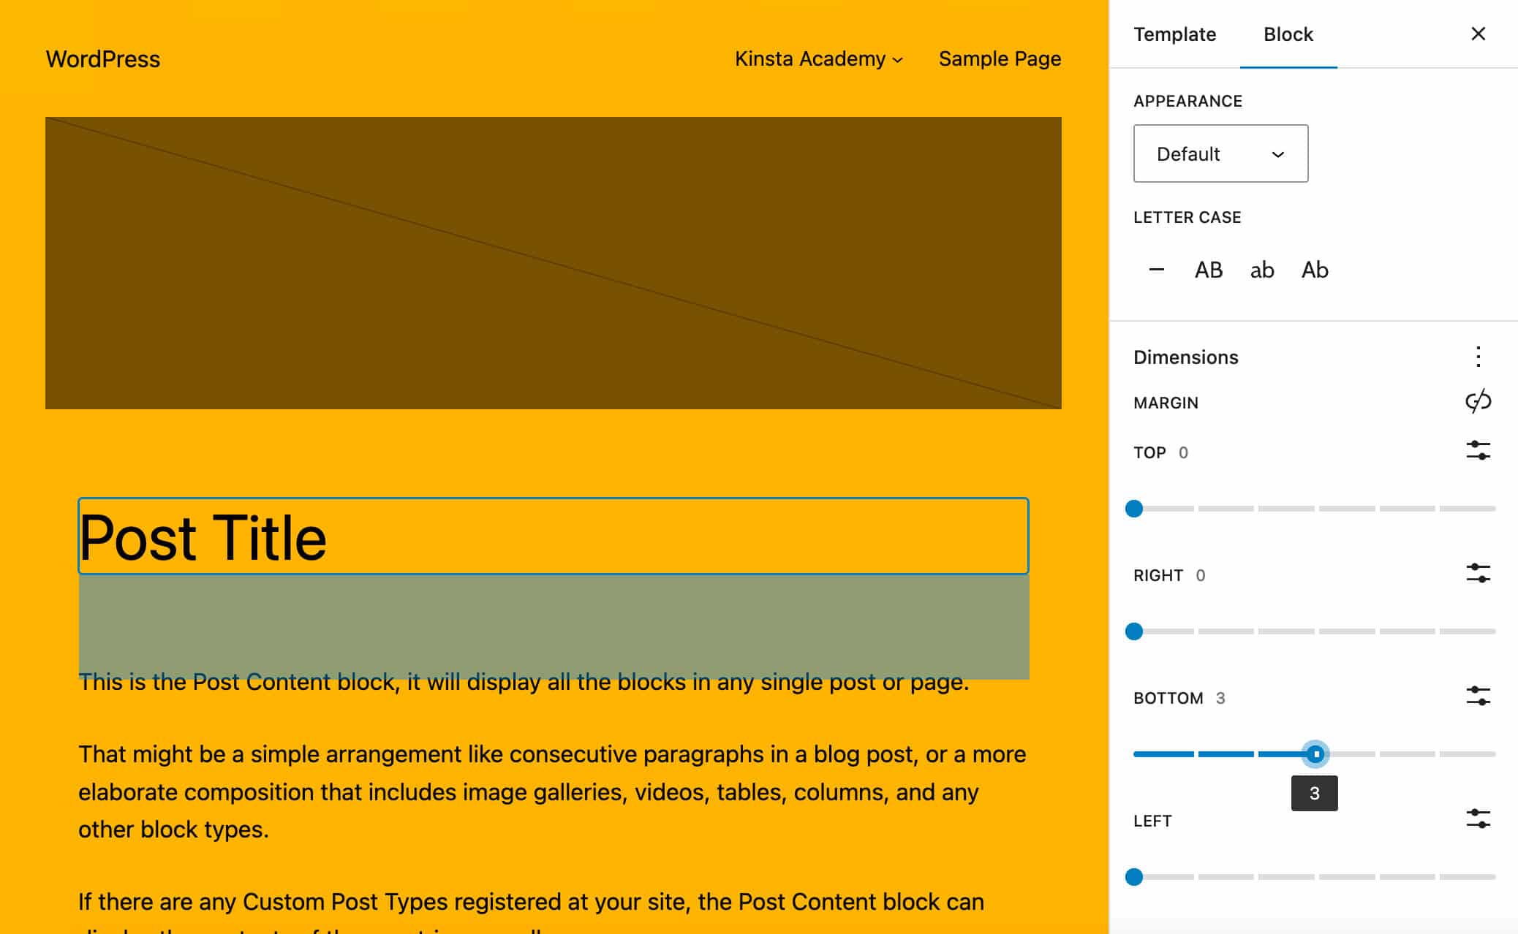The width and height of the screenshot is (1518, 934).
Task: Click the Sample Page navigation link
Action: coord(1000,58)
